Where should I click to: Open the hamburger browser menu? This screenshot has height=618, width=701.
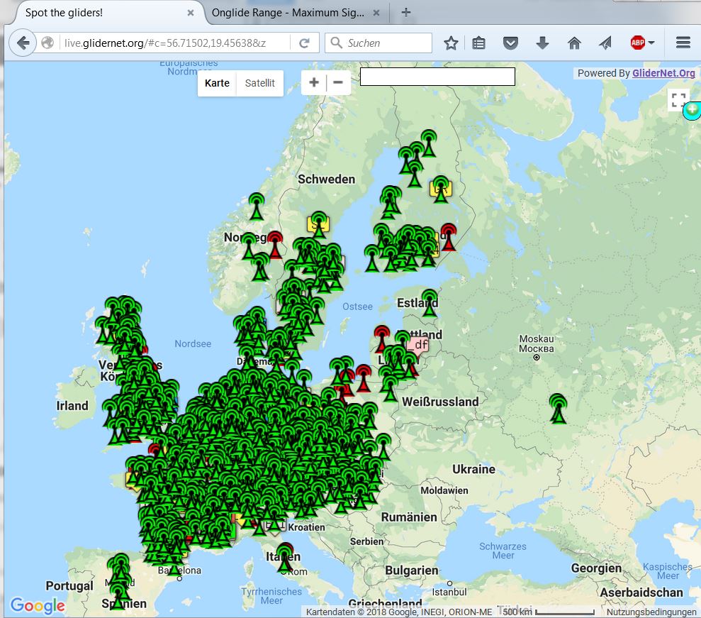[x=683, y=43]
